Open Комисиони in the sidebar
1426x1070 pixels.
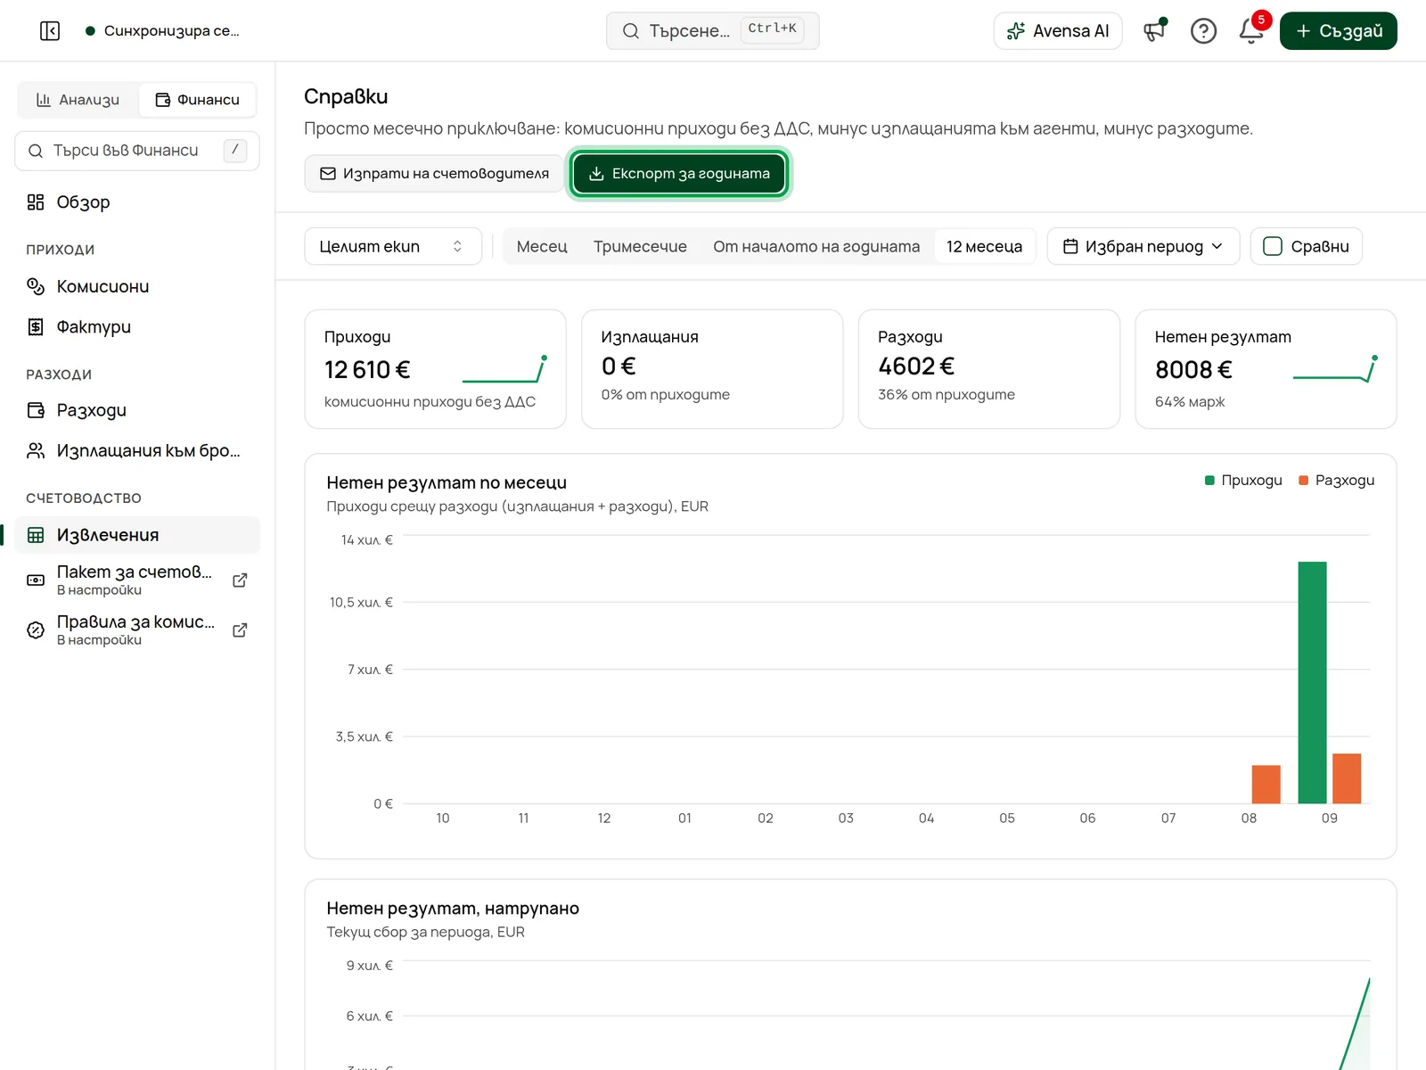[x=137, y=286]
